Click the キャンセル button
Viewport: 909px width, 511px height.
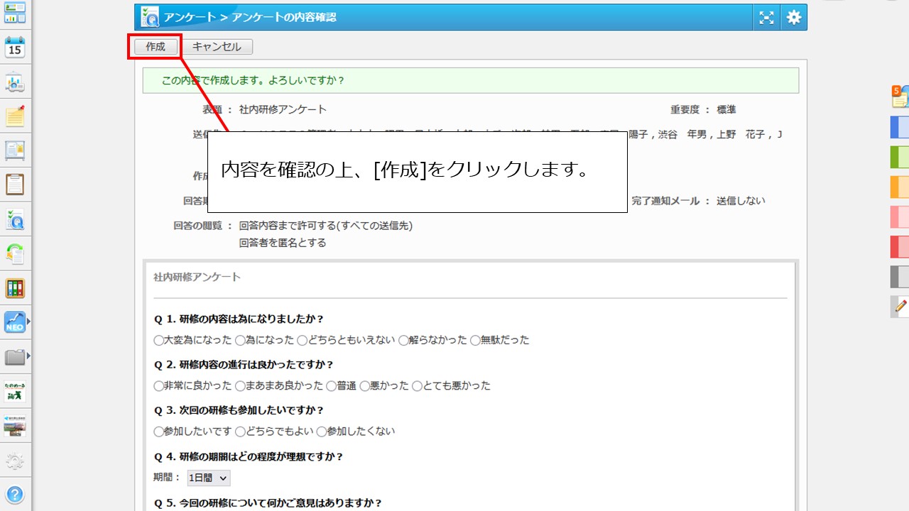(x=217, y=47)
